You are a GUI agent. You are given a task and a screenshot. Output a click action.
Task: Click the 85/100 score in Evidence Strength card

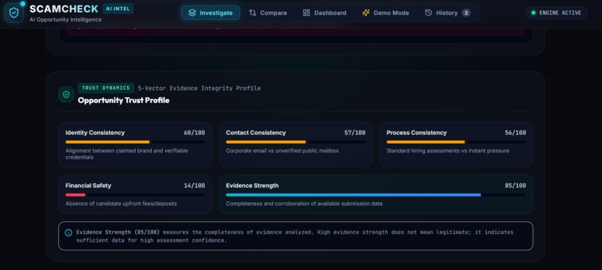click(x=515, y=186)
